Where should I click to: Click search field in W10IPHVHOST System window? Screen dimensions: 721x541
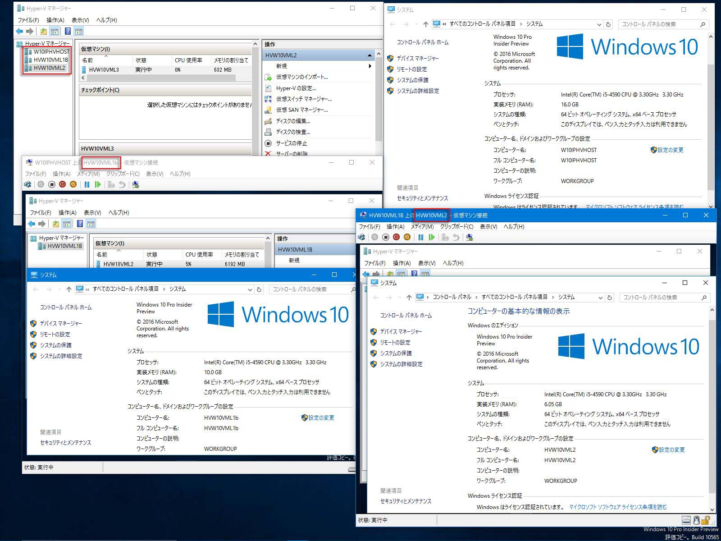[x=663, y=24]
